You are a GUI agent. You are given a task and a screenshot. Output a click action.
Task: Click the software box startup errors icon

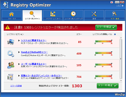pyautogui.click(x=10, y=77)
